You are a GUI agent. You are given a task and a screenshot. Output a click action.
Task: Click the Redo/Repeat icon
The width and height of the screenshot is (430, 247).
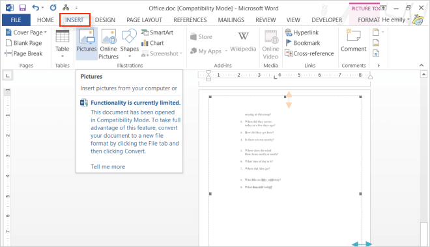pos(53,8)
